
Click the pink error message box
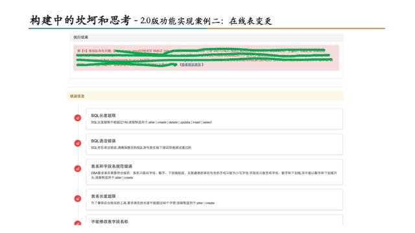(206, 58)
